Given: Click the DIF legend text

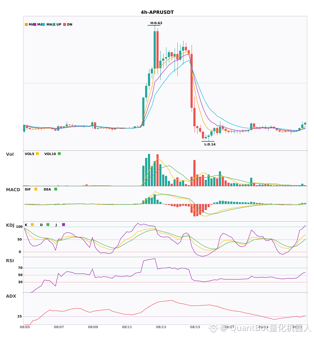Looking at the screenshot, I should coord(28,189).
